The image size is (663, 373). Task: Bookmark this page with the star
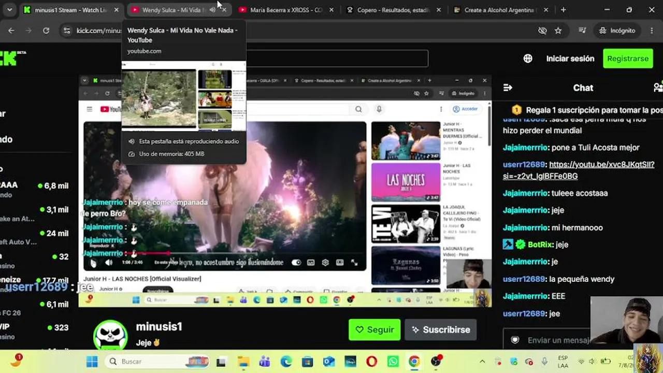pos(558,31)
